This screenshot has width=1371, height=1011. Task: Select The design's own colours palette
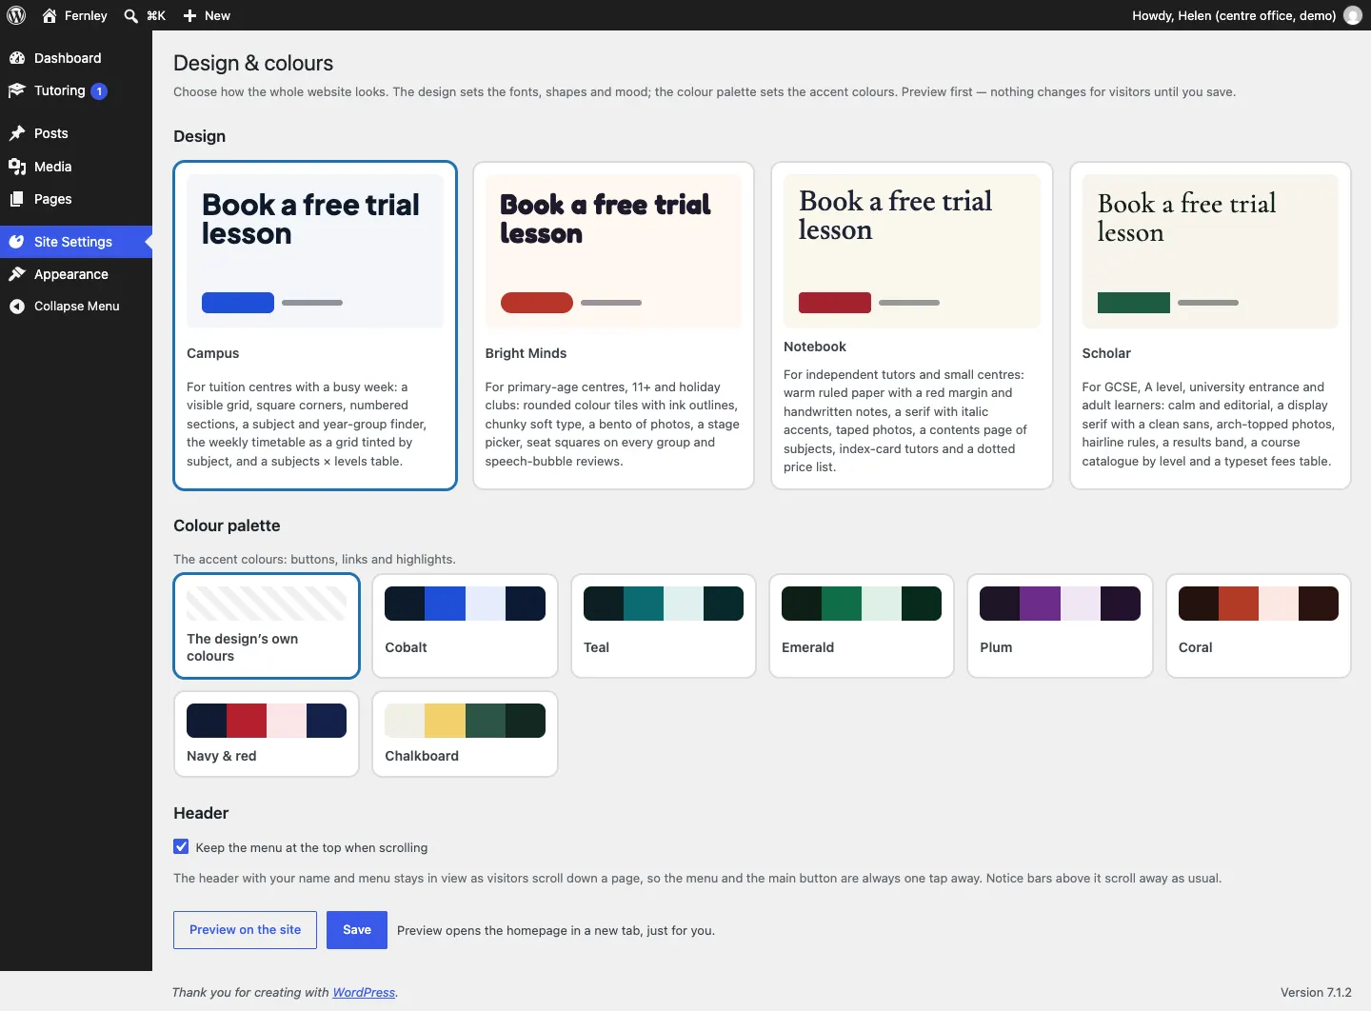click(267, 625)
